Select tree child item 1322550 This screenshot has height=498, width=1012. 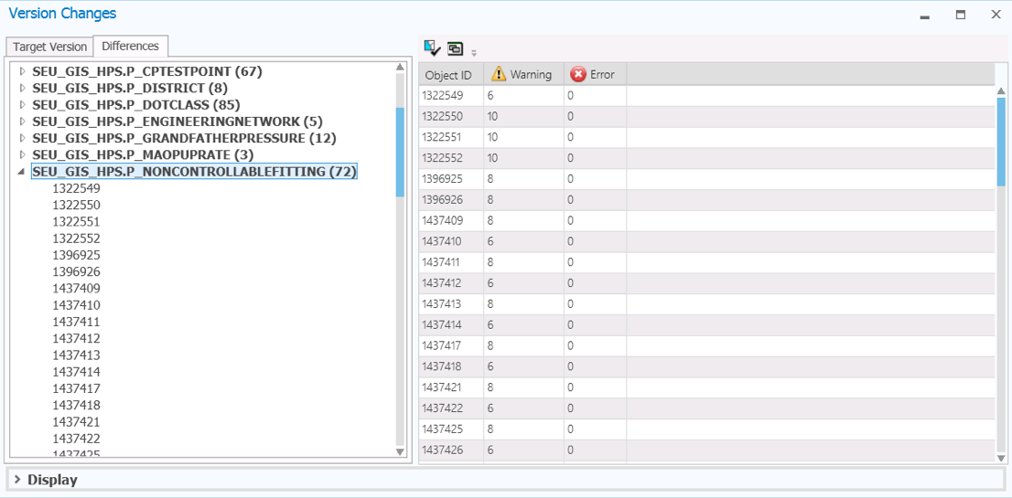76,205
